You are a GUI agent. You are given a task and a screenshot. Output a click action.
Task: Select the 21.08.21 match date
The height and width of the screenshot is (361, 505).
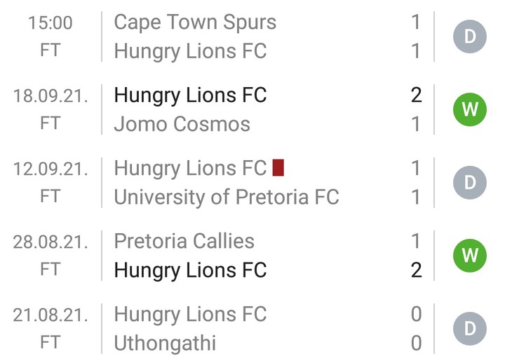50,315
